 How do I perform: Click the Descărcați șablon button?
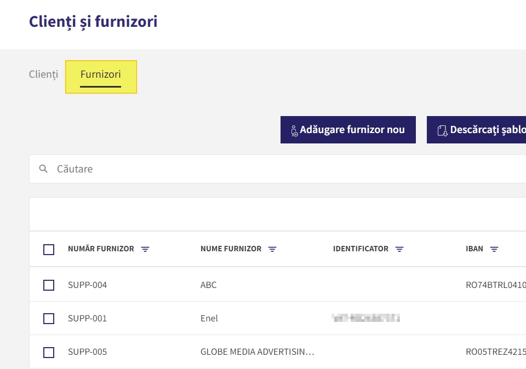tap(476, 130)
